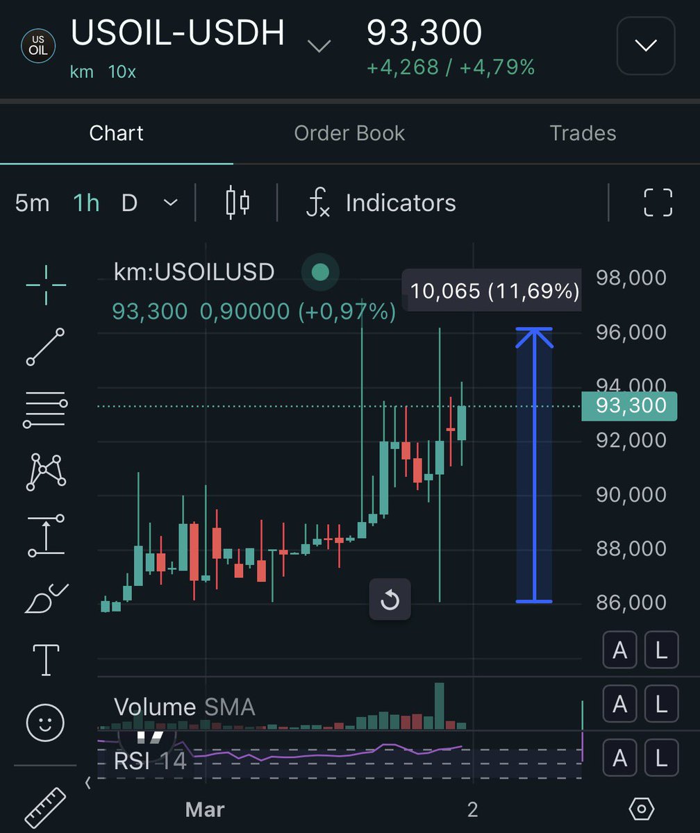Select the ruler measure tool
700x833 pixels.
[46, 807]
